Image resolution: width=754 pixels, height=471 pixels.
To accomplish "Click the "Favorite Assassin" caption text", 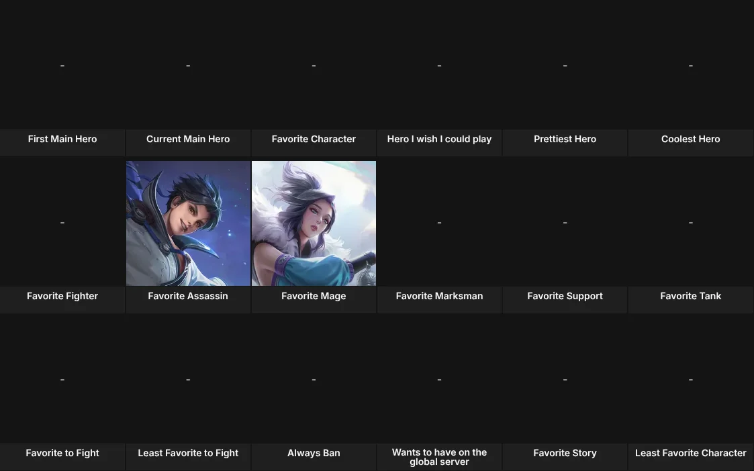I will click(188, 296).
